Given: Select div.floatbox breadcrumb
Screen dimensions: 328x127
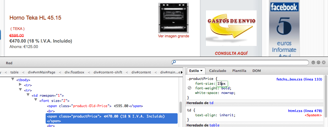Looking at the screenshot, I should tap(74, 72).
